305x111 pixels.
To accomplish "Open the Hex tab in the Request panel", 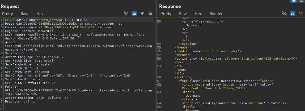I will click(40, 14).
